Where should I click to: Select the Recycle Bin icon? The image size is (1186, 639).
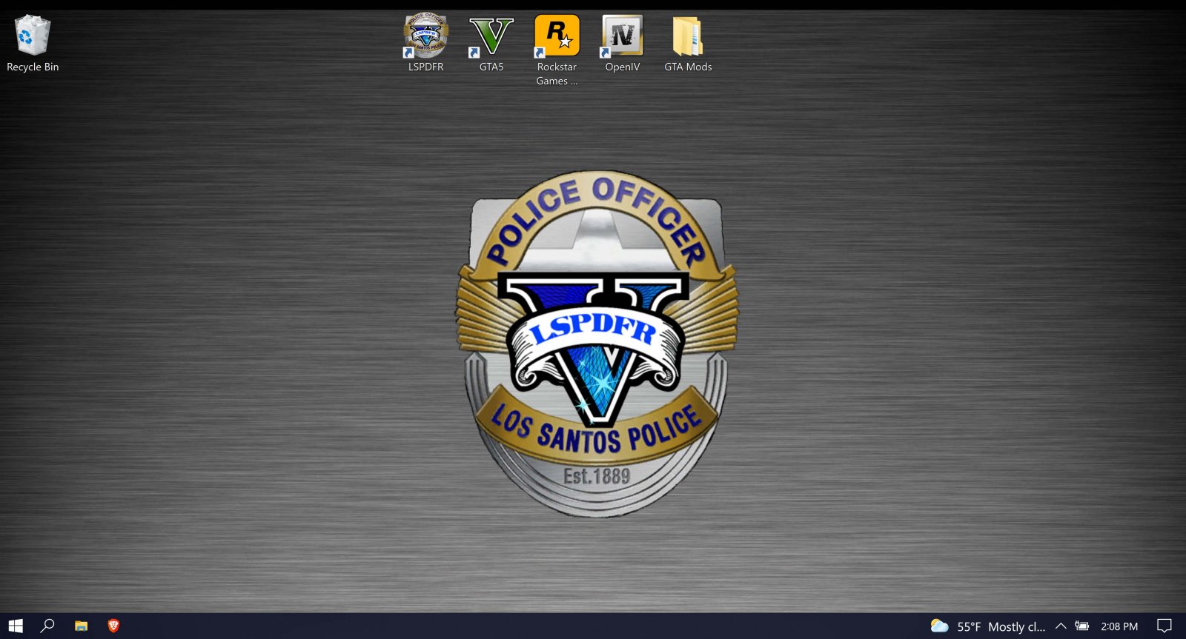click(33, 36)
